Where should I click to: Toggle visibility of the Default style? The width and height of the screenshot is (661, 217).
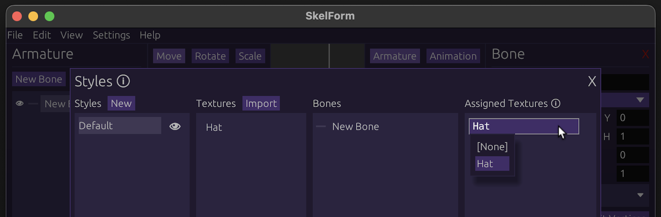(175, 126)
